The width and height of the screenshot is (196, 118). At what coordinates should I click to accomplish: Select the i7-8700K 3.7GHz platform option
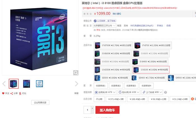coord(113,45)
